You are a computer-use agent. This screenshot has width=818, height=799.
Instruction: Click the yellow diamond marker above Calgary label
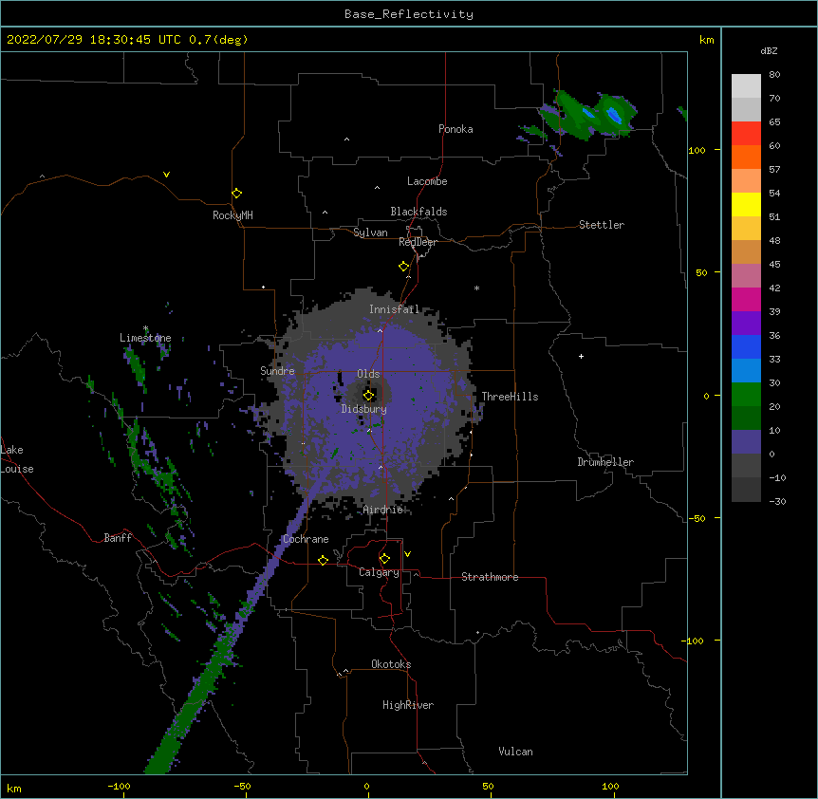click(x=384, y=559)
